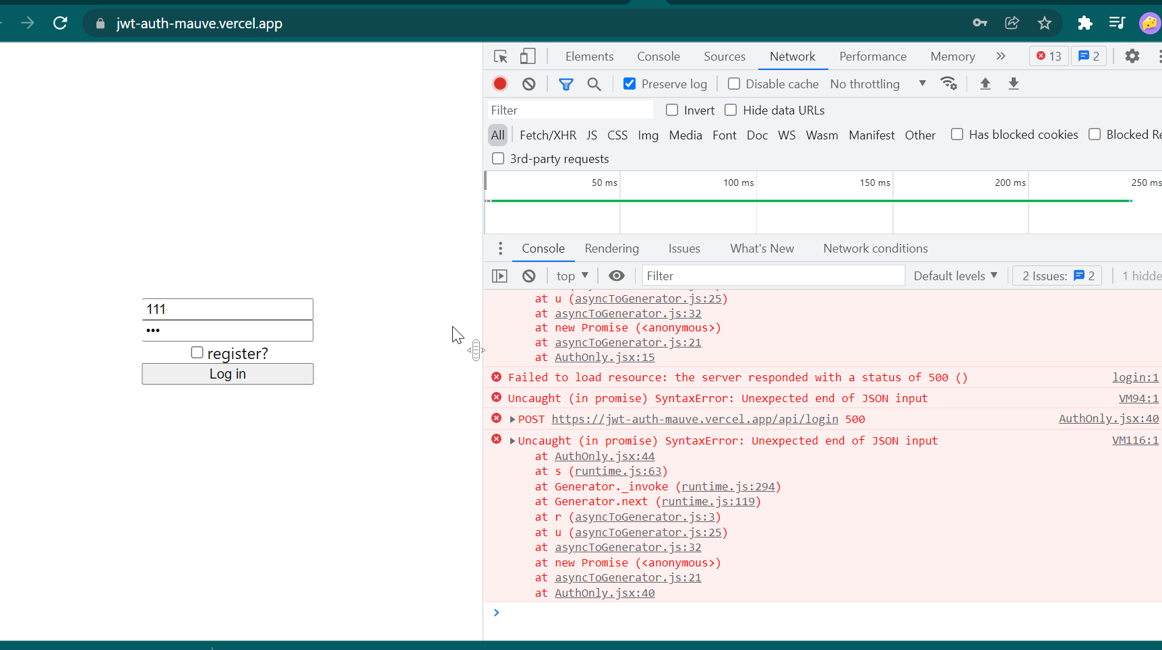Viewport: 1162px width, 650px height.
Task: Toggle the network filter funnel icon
Action: (566, 84)
